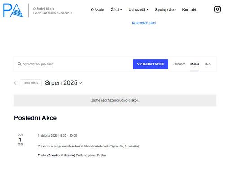Open the Instagram icon link
230x172 pixels.
[217, 9]
